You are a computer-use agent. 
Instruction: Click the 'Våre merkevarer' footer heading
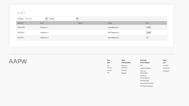(126, 61)
